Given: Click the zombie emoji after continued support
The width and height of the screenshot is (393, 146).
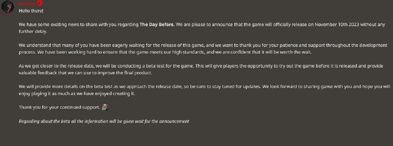Looking at the screenshot, I should (105, 107).
